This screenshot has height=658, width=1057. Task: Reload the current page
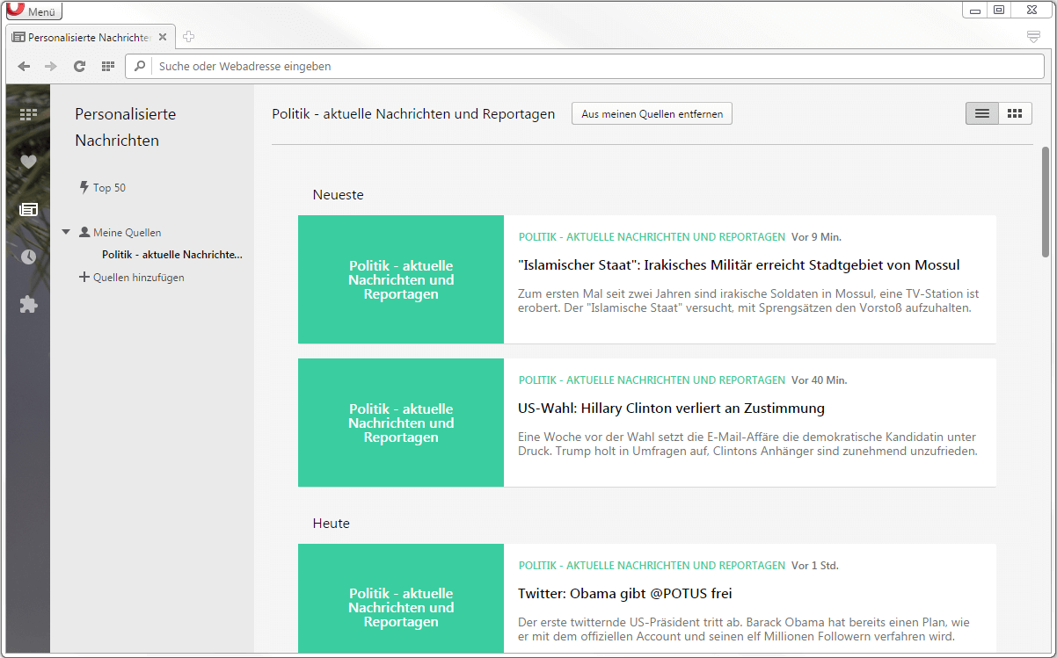pos(79,67)
